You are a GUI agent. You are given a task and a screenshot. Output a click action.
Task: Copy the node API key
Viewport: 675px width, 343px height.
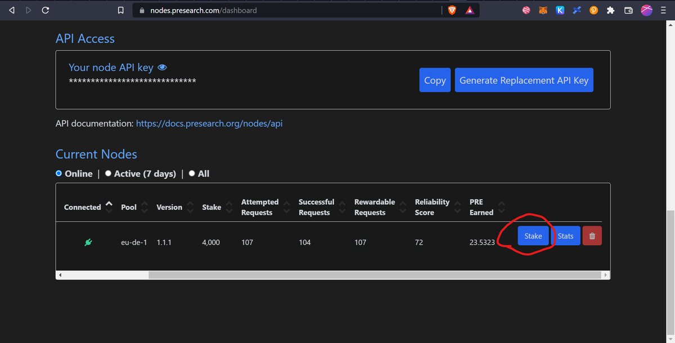point(435,80)
